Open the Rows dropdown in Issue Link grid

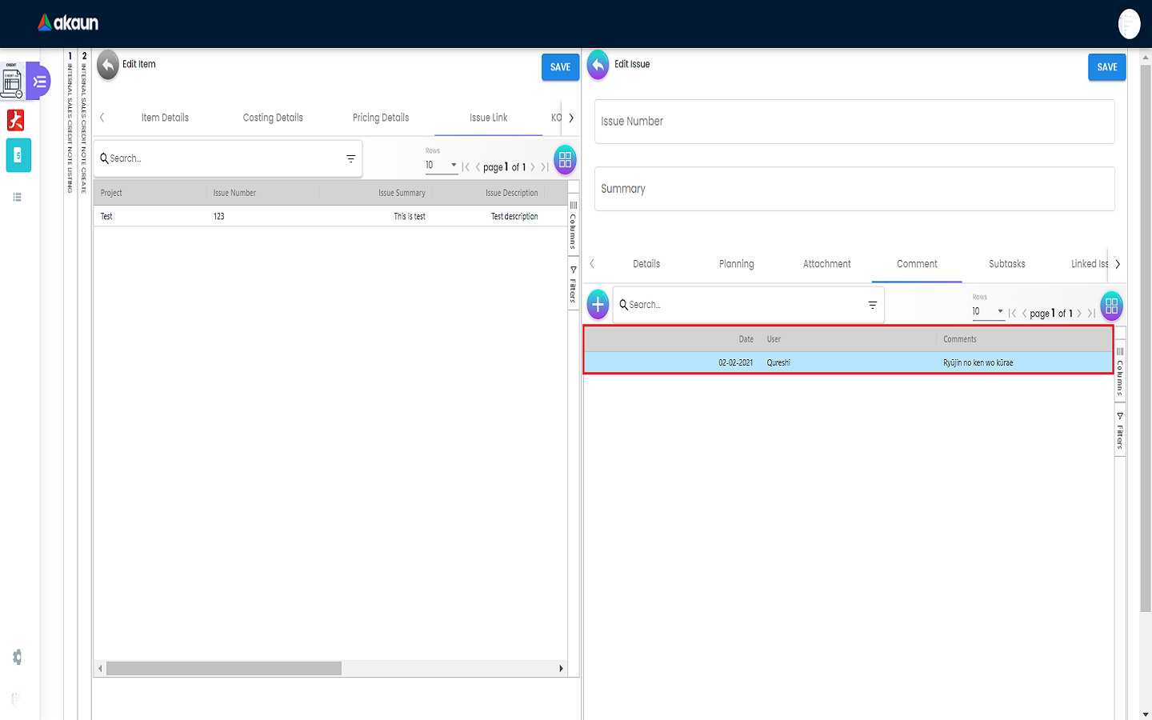click(x=441, y=166)
